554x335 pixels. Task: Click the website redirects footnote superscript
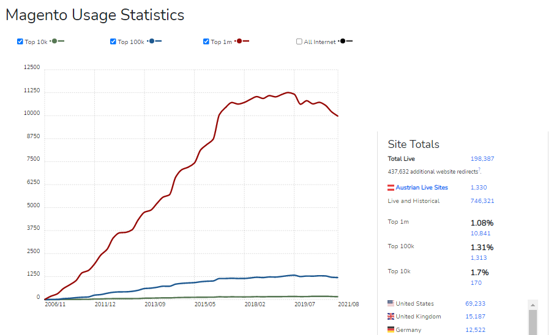[479, 170]
